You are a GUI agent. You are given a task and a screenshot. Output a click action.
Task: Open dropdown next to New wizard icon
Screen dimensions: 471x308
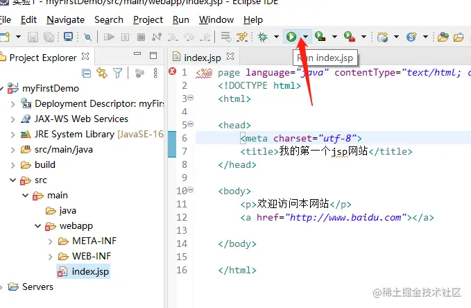[x=18, y=37]
